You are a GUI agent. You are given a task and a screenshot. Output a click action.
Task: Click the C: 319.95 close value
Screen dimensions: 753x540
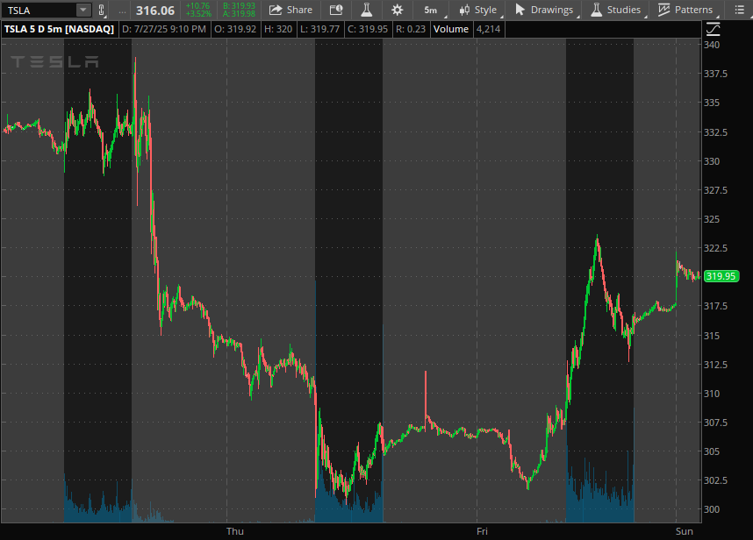pos(368,29)
